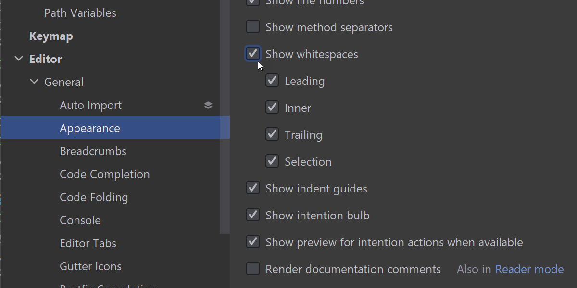The height and width of the screenshot is (288, 577).
Task: Select Editor Tabs settings page
Action: [x=88, y=243]
